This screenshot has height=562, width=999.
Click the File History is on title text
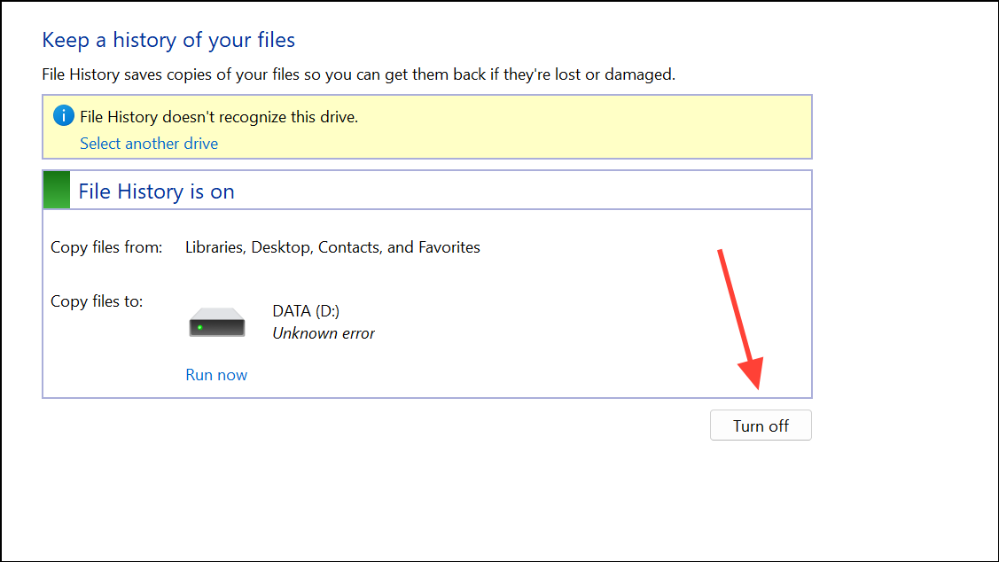coord(156,191)
